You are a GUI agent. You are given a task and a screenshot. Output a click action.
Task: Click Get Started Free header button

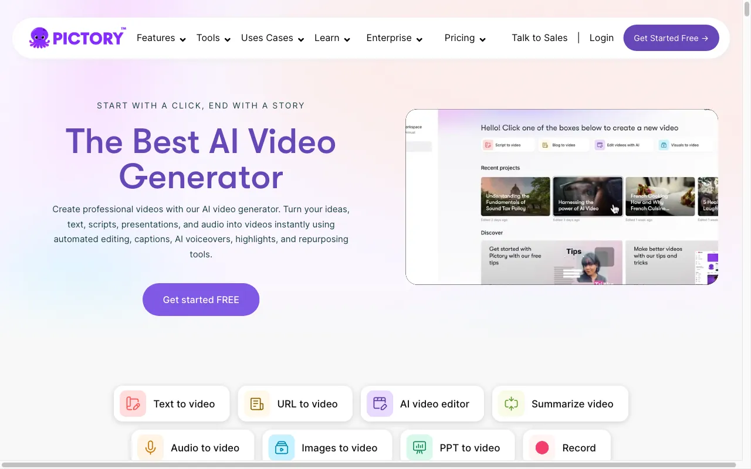[x=671, y=38]
